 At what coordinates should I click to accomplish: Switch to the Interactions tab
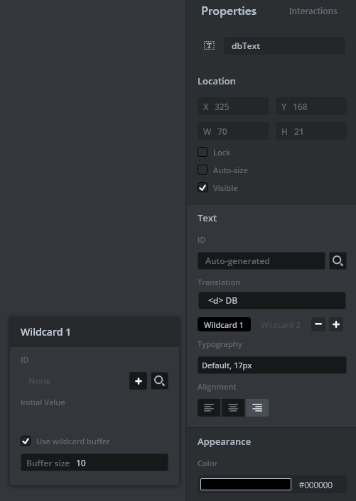[x=313, y=11]
